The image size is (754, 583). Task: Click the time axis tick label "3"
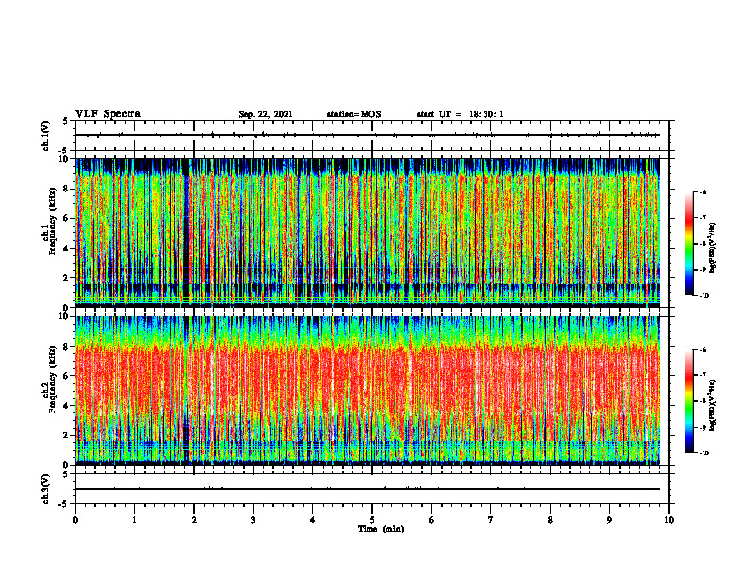point(253,520)
